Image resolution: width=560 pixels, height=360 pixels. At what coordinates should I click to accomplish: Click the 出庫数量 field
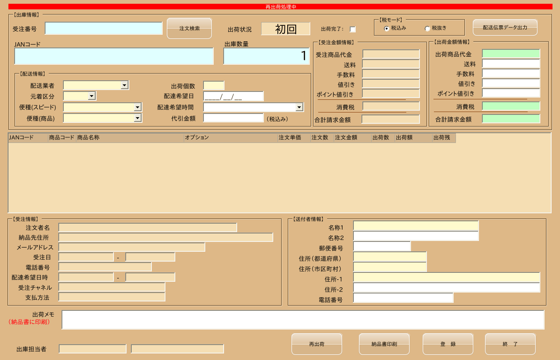click(267, 56)
